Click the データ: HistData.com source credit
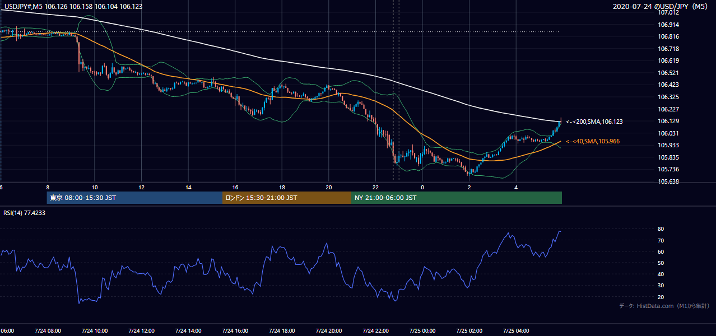 tap(664, 306)
